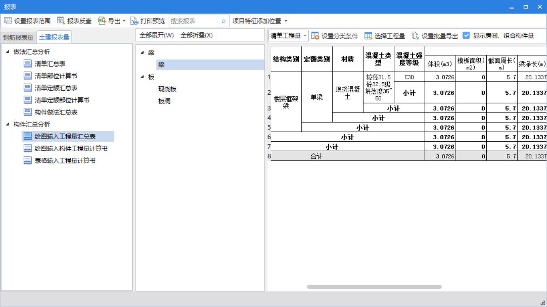Click the 选择工程量 icon

368,36
